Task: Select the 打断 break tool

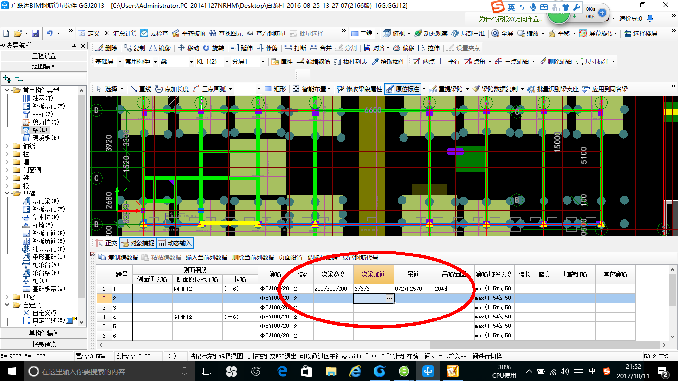Action: coord(296,48)
